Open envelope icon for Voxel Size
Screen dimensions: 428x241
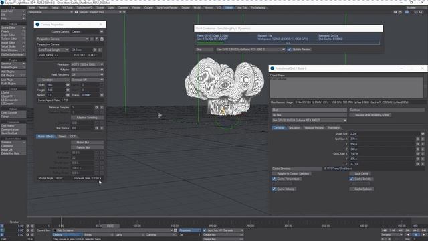(x=423, y=134)
